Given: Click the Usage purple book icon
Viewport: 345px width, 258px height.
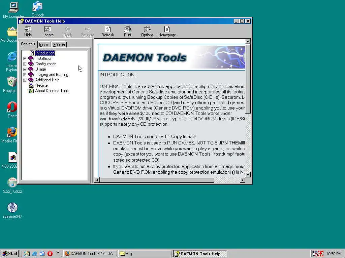Looking at the screenshot, I should 31,69.
